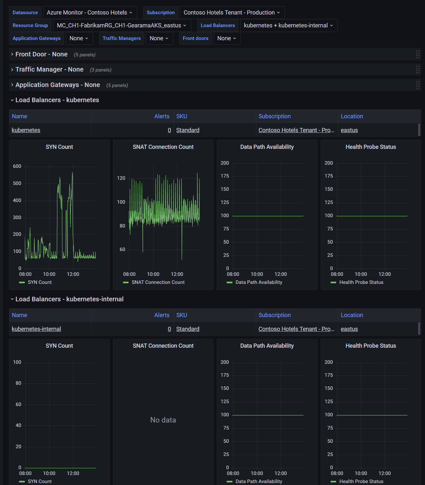Open the Load Balancers selector dropdown
This screenshot has width=425, height=485.
(x=288, y=25)
